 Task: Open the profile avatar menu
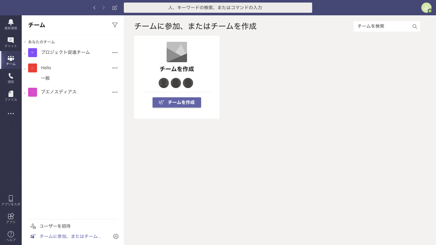click(426, 8)
